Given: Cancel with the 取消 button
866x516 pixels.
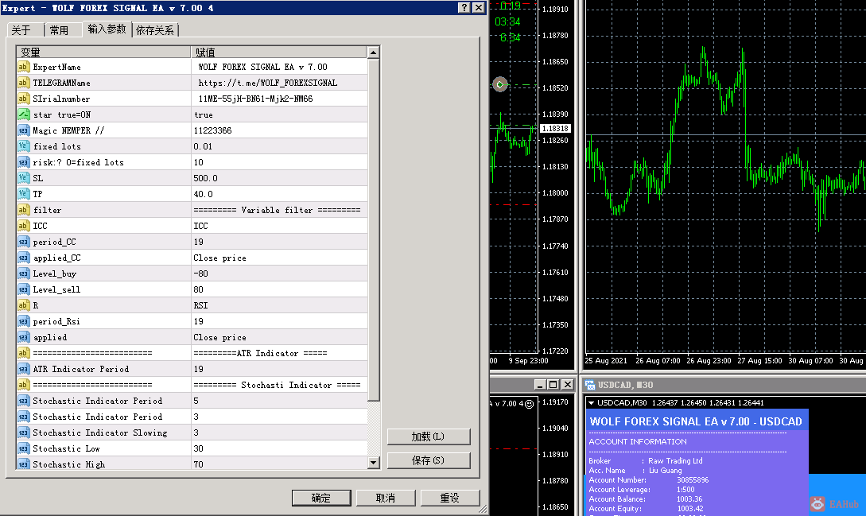Looking at the screenshot, I should (386, 498).
